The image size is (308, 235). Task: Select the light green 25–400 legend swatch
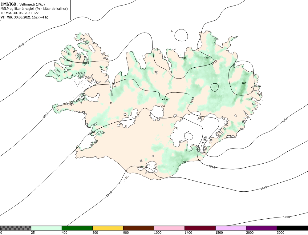pos(47,228)
